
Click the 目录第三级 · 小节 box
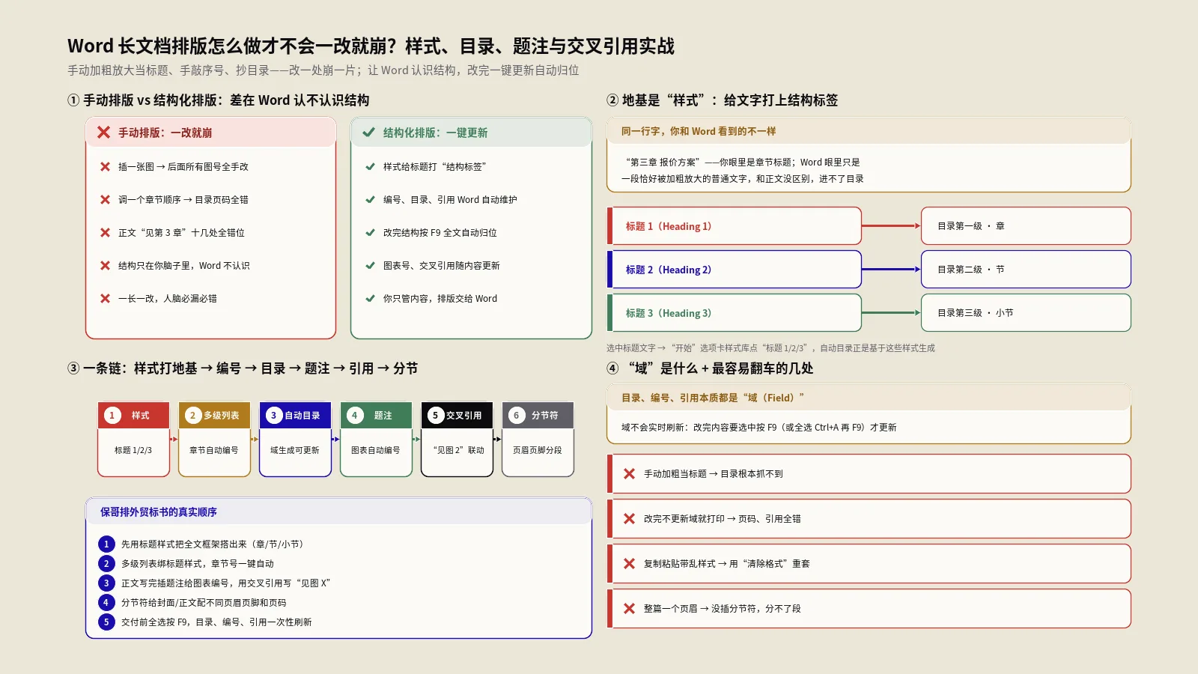[1026, 313]
